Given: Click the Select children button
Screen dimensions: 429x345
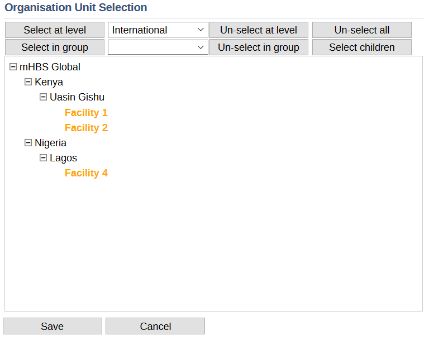Looking at the screenshot, I should tap(361, 47).
